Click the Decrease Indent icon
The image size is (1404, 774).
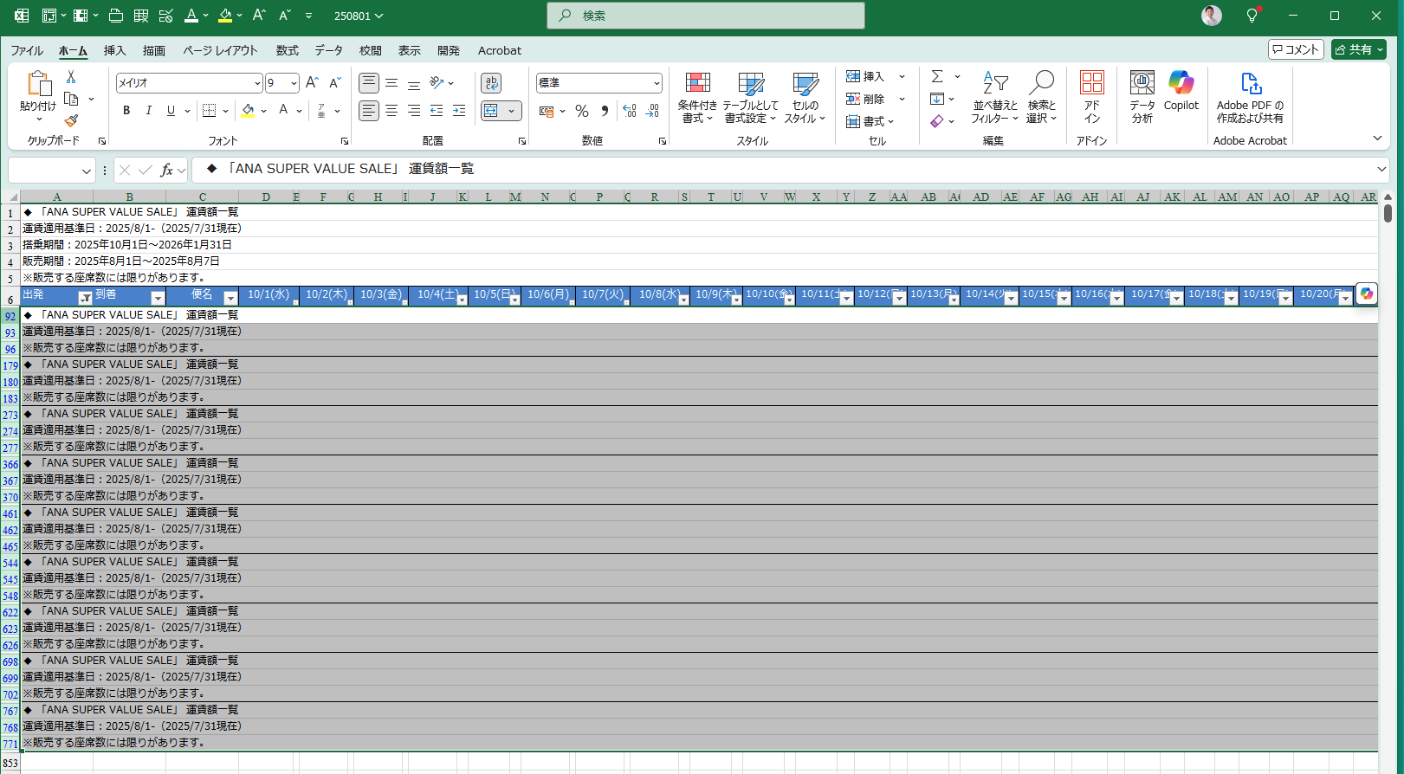click(437, 111)
